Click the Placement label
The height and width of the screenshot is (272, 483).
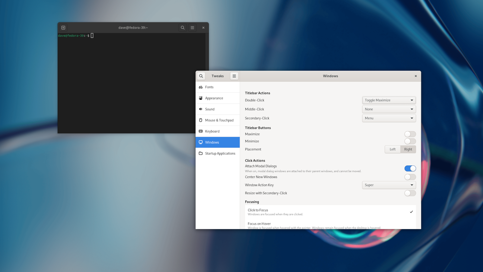[253, 149]
